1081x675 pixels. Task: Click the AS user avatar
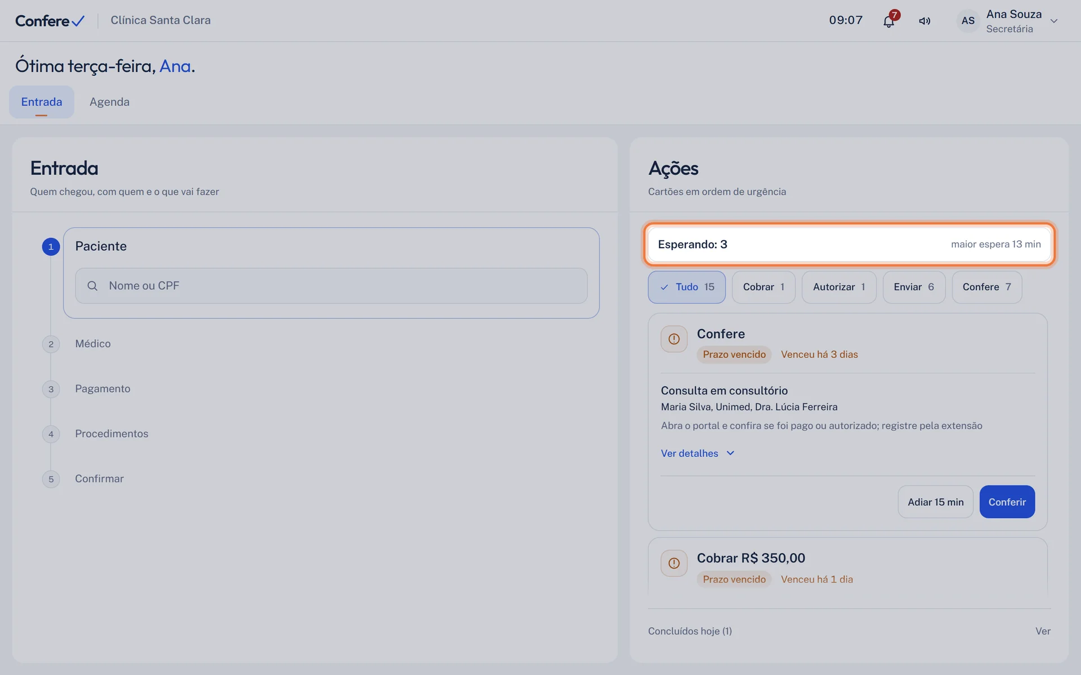(x=968, y=21)
